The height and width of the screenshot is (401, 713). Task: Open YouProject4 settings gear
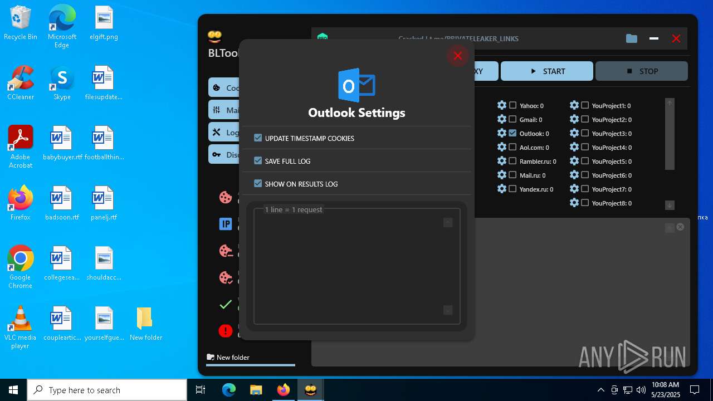[x=574, y=147]
